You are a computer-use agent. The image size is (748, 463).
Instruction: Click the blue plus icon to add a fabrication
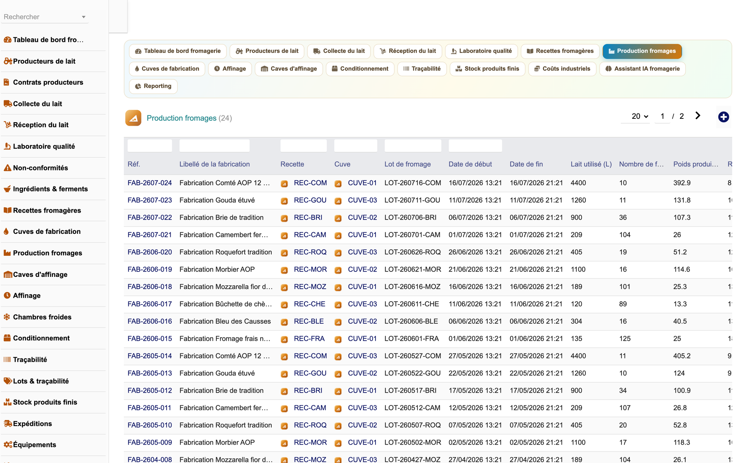(723, 117)
